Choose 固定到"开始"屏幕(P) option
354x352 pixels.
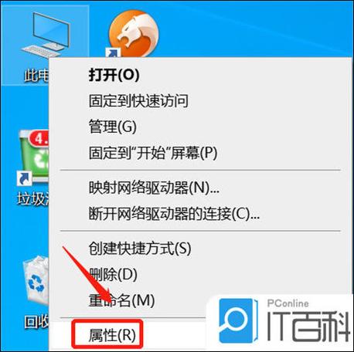click(153, 153)
